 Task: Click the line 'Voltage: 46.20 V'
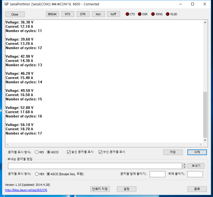pyautogui.click(x=19, y=73)
